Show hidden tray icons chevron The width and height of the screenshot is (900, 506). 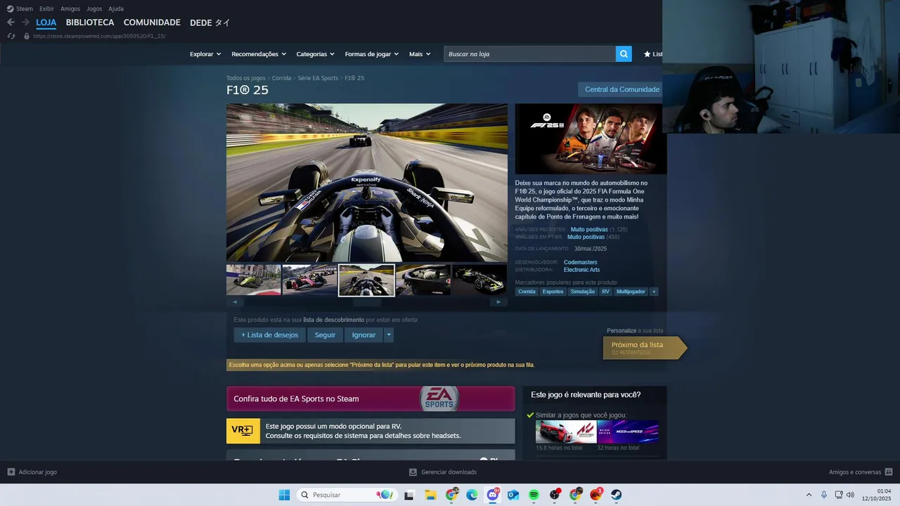point(809,495)
